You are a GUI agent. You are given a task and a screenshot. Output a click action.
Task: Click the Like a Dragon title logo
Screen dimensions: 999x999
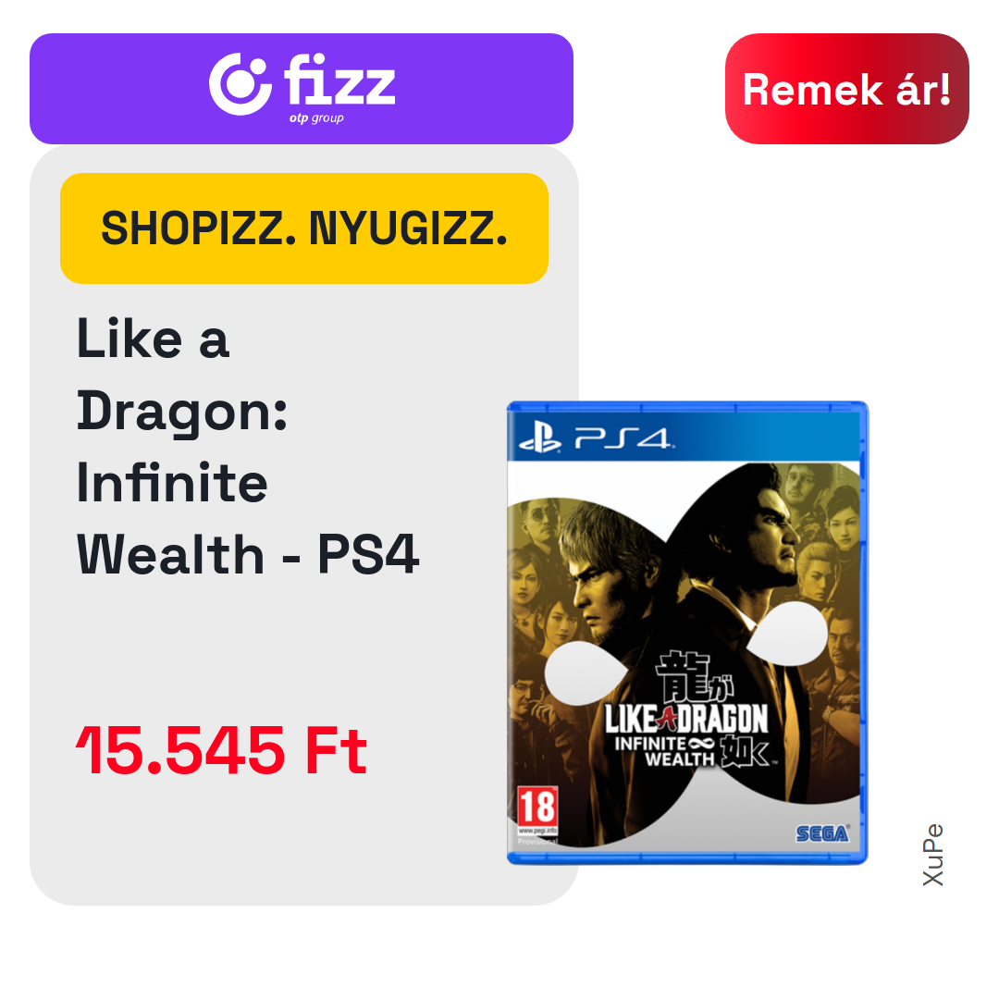pyautogui.click(x=686, y=720)
